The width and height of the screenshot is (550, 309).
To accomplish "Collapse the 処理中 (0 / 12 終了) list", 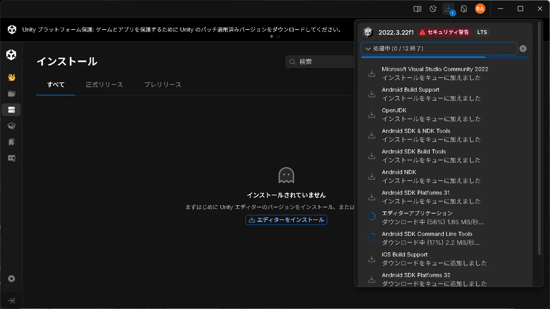I will pos(439,49).
